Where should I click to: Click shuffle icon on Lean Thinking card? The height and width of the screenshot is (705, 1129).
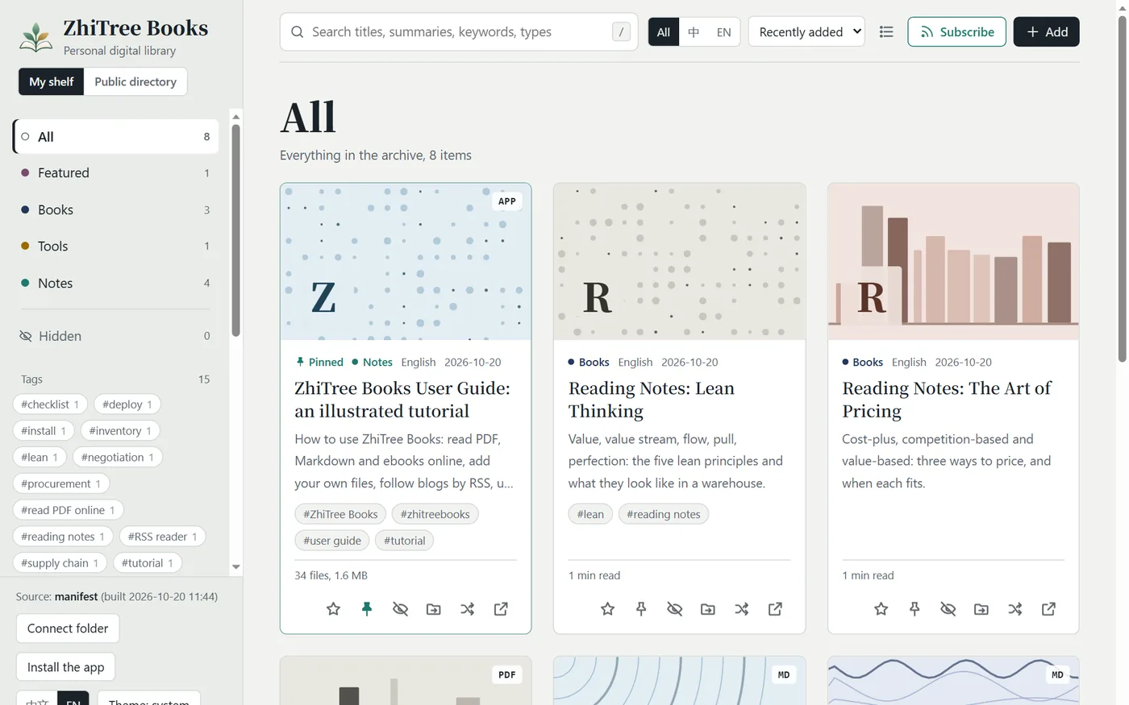[741, 609]
